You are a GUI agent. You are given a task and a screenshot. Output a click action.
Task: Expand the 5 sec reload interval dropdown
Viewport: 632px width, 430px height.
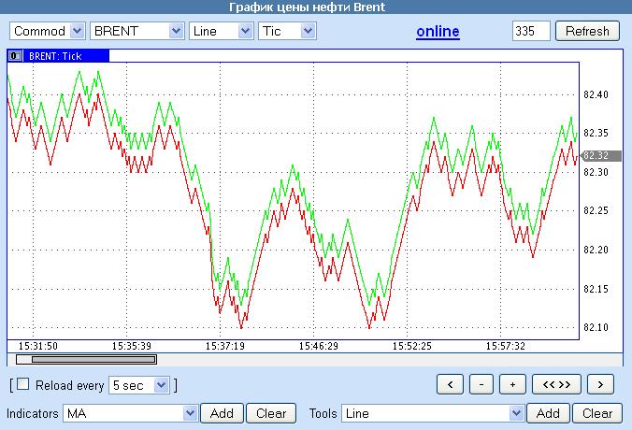point(139,385)
